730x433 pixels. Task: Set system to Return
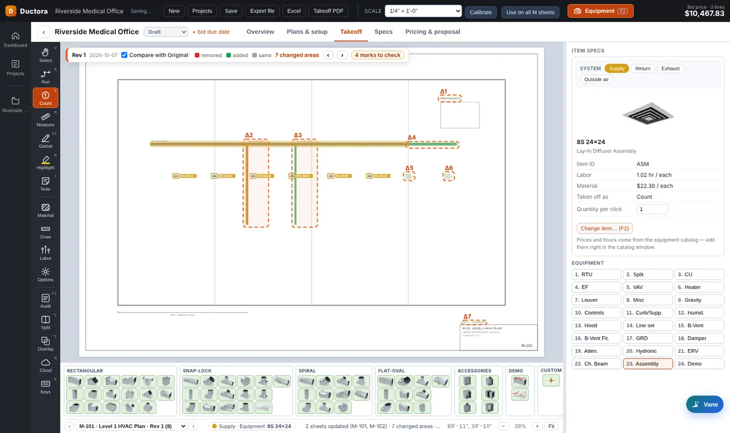(642, 68)
